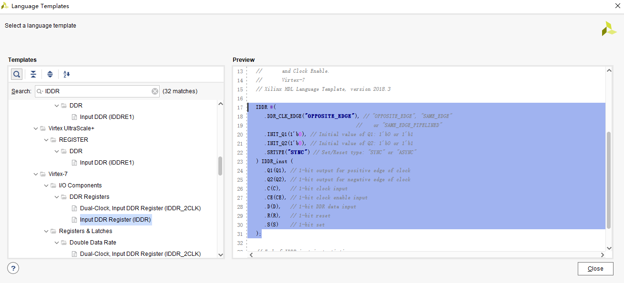This screenshot has height=283, width=624.
Task: Click the .D(D) DDR data input line
Action: click(x=310, y=207)
